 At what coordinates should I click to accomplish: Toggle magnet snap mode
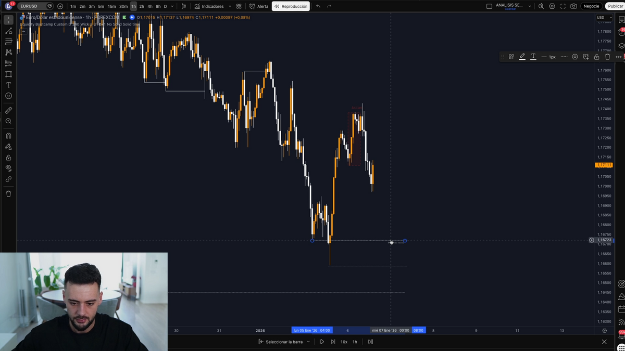tap(8, 136)
